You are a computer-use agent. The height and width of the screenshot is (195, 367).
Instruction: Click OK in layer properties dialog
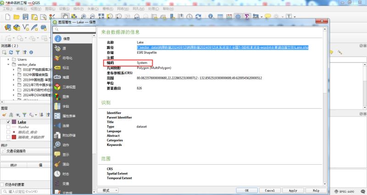coord(247,190)
